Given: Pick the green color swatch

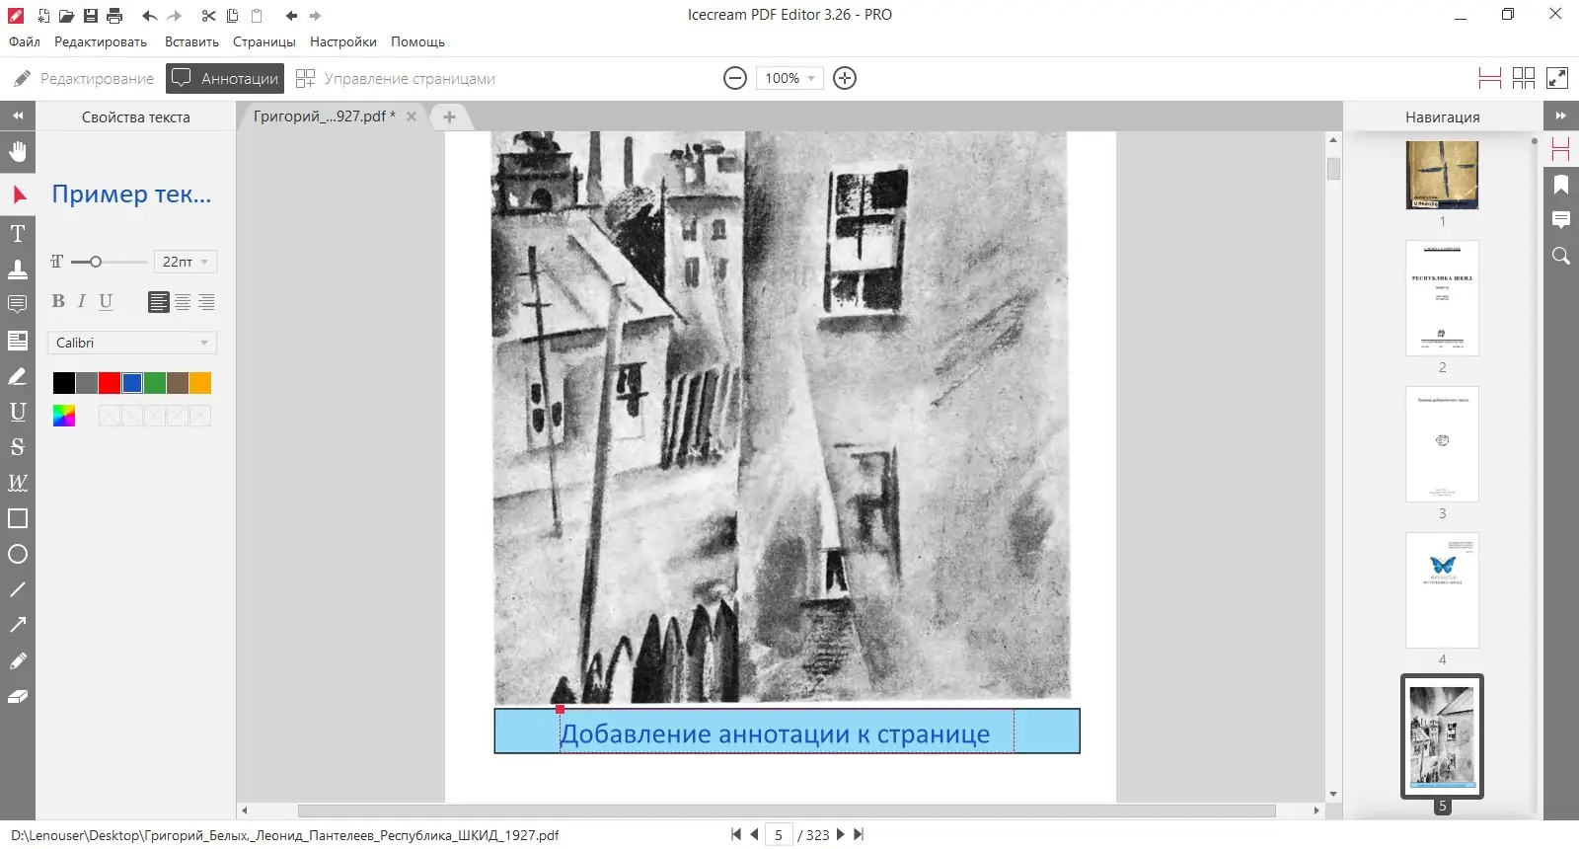Looking at the screenshot, I should [x=155, y=383].
